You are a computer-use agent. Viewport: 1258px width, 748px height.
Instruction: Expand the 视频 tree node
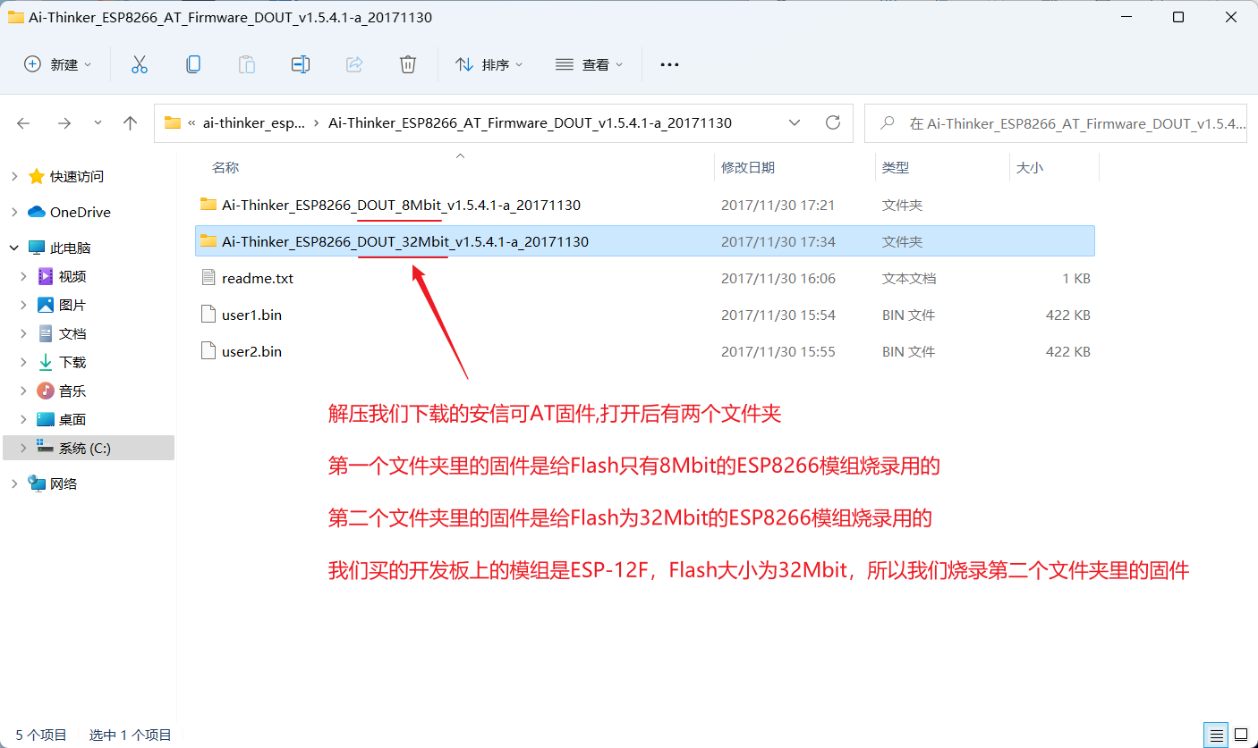[24, 276]
